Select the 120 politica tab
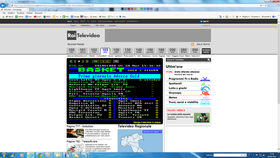This screenshot has width=280, height=158. click(116, 51)
